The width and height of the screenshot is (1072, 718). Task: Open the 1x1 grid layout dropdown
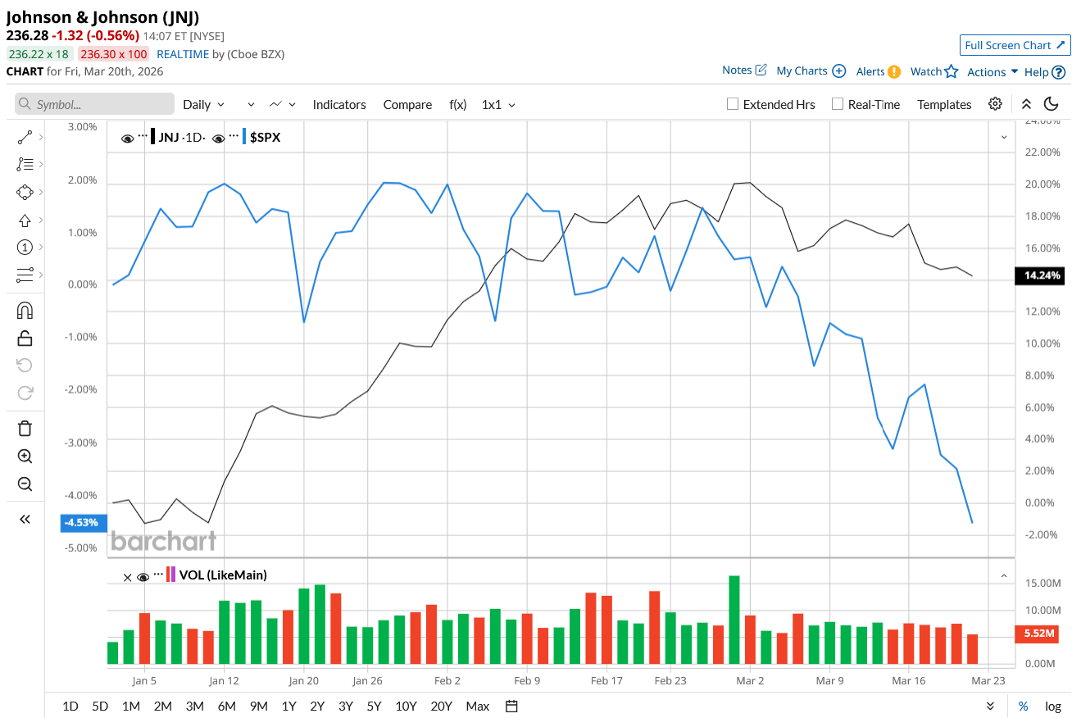tap(498, 105)
